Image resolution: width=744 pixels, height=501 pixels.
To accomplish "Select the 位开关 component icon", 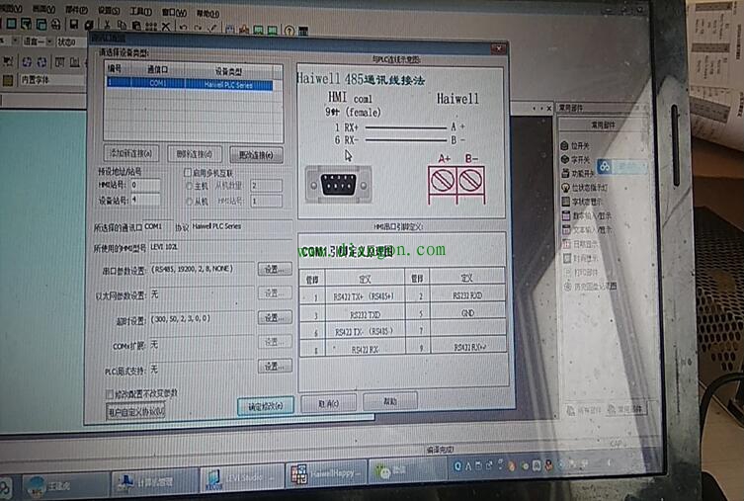I will 564,145.
